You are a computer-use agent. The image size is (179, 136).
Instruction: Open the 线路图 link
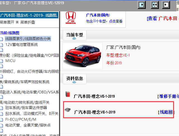166,112
